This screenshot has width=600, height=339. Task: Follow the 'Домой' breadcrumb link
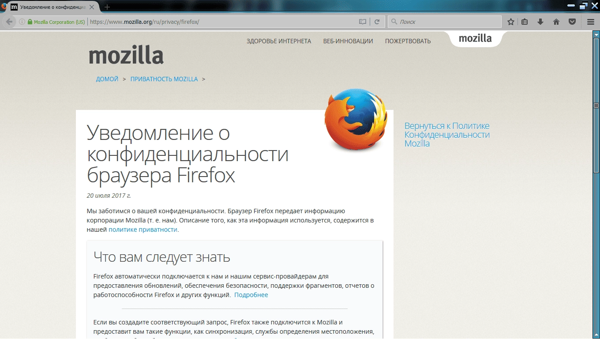pos(107,79)
